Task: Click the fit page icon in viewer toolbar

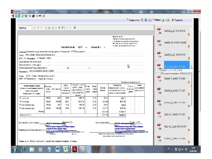Action: click(53, 28)
